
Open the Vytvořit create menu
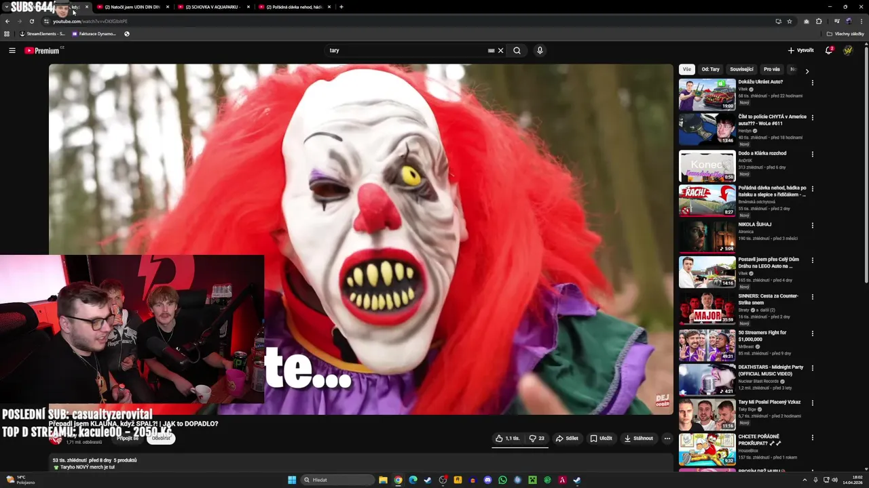pos(800,50)
